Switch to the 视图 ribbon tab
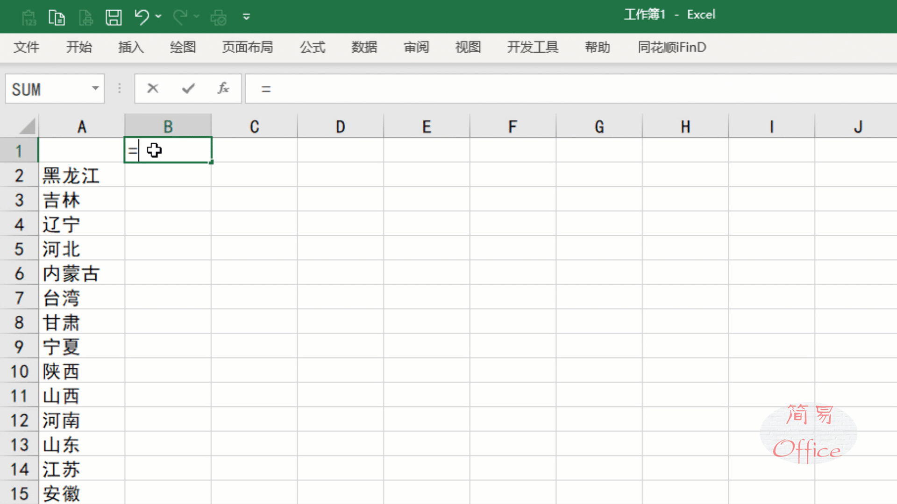Screen dimensions: 897x504 click(x=468, y=47)
